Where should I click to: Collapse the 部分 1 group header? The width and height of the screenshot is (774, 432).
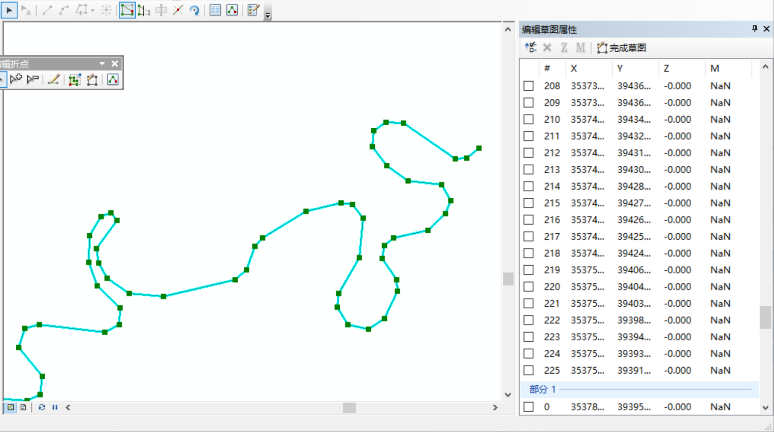640,389
